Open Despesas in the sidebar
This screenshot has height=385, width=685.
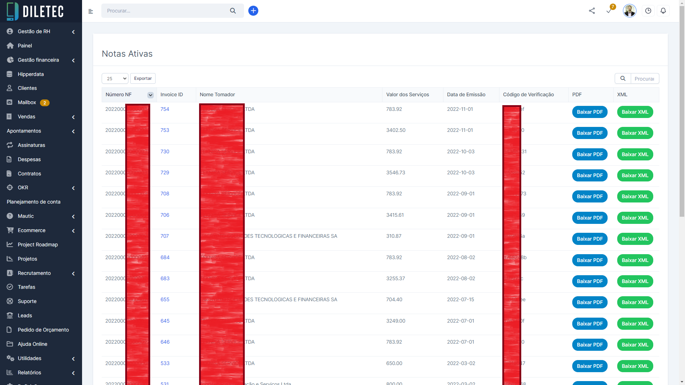click(29, 159)
